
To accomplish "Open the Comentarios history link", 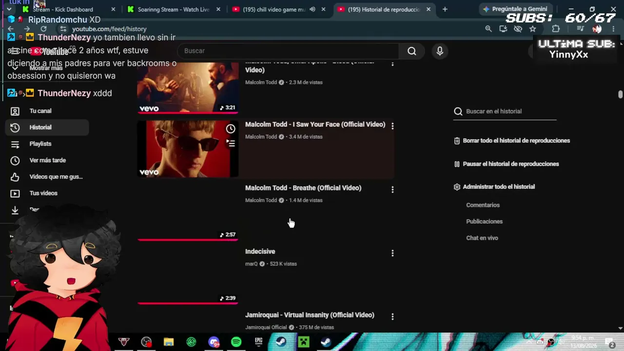I will coord(483,205).
